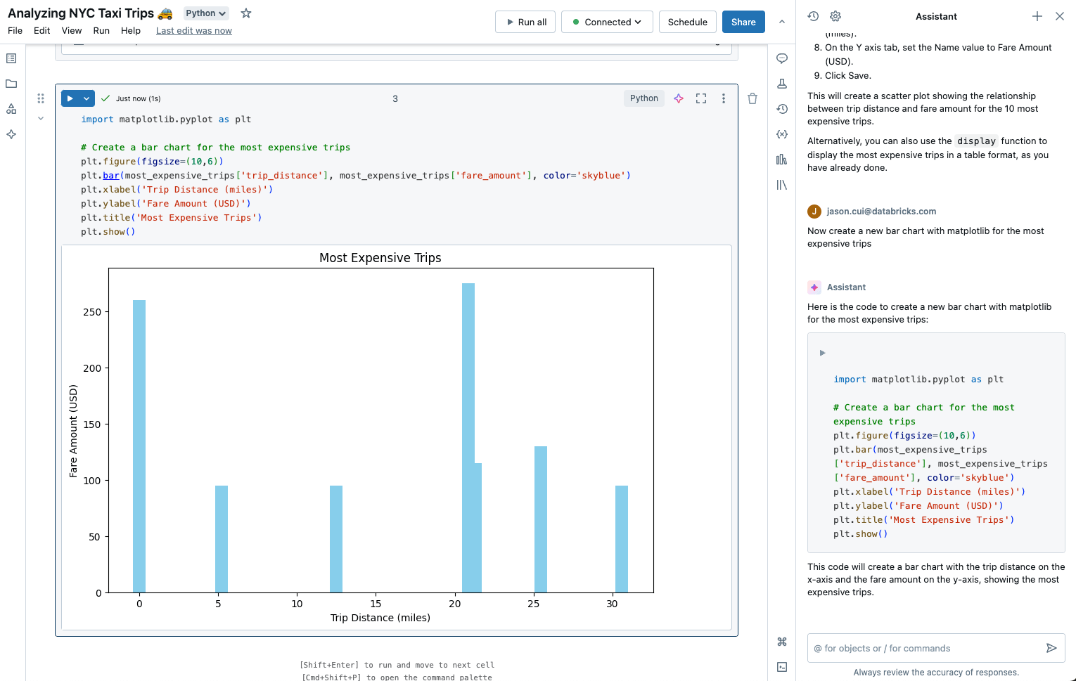Open the Run menu
Screen dimensions: 1076x681
pyautogui.click(x=101, y=30)
